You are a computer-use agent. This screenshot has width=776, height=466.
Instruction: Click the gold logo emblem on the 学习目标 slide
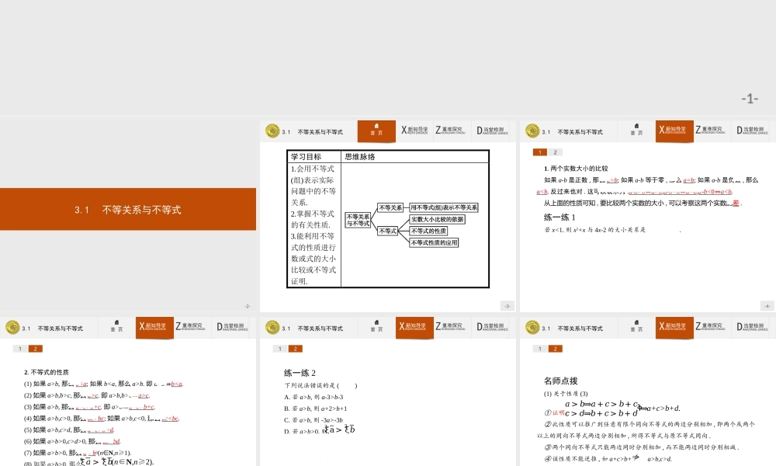272,131
